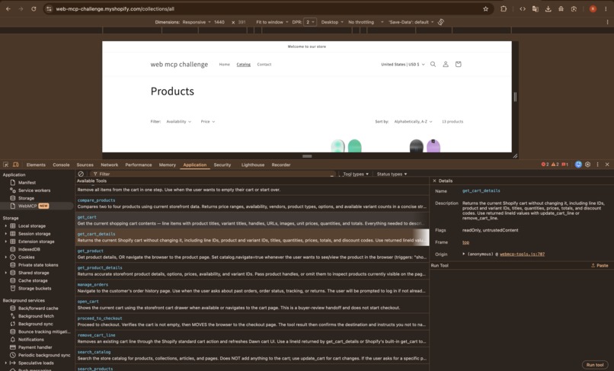Switch to the Console tab
The image size is (614, 371).
[61, 165]
